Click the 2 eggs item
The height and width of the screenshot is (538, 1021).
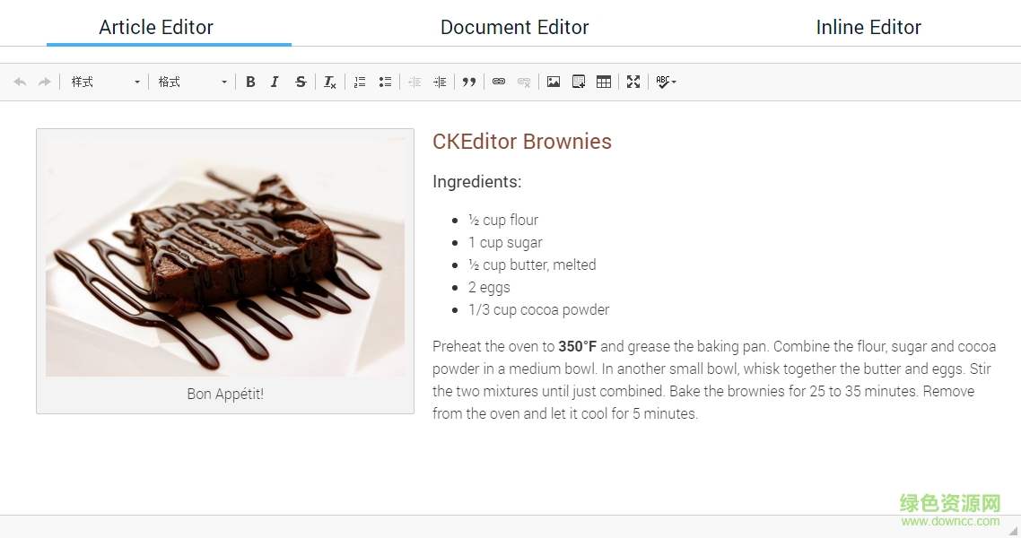tap(489, 288)
